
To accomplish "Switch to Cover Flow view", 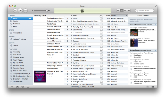I will coord(129,10).
